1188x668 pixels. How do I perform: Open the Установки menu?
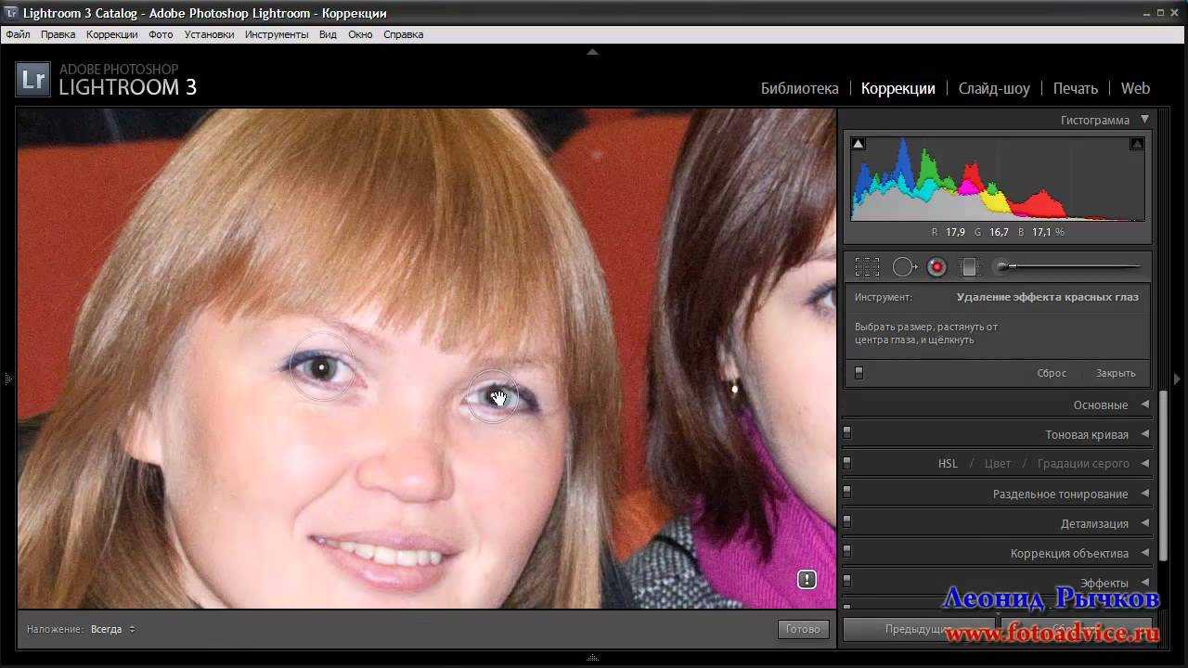pos(209,34)
